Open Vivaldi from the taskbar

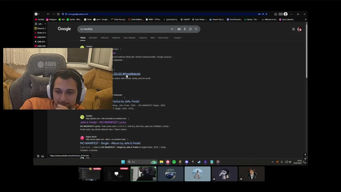168,162
